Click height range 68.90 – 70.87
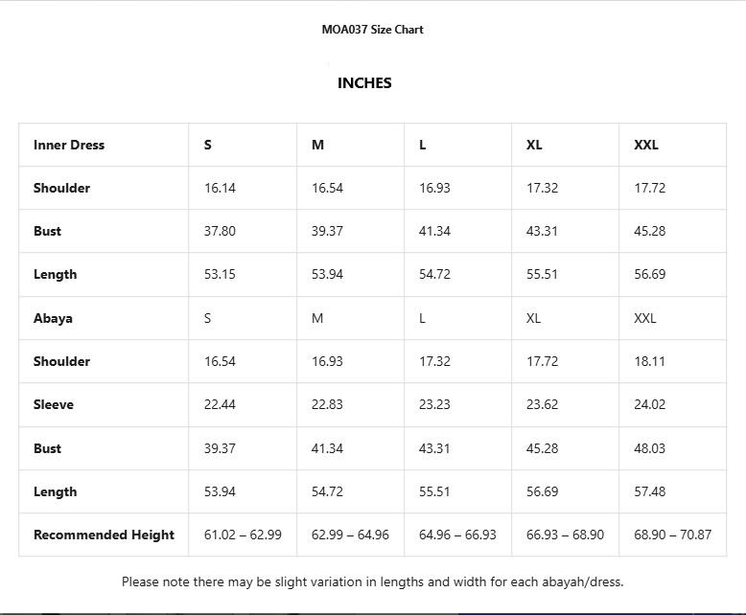 (x=672, y=535)
